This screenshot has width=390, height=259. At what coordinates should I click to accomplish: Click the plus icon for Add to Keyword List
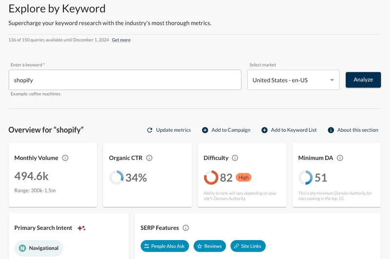tap(264, 130)
